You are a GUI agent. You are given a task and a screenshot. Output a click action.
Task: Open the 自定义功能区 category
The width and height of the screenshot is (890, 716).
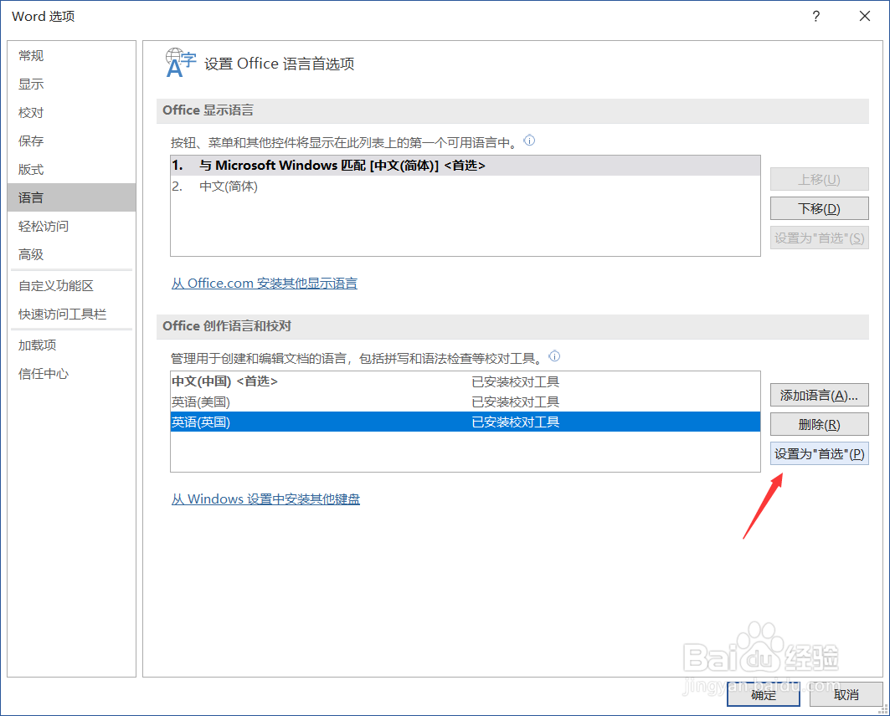tap(71, 285)
